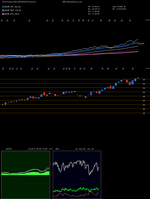This screenshot has width=150, height=199.
Task: Click the 32 price axis label
Action: (x=144, y=92)
